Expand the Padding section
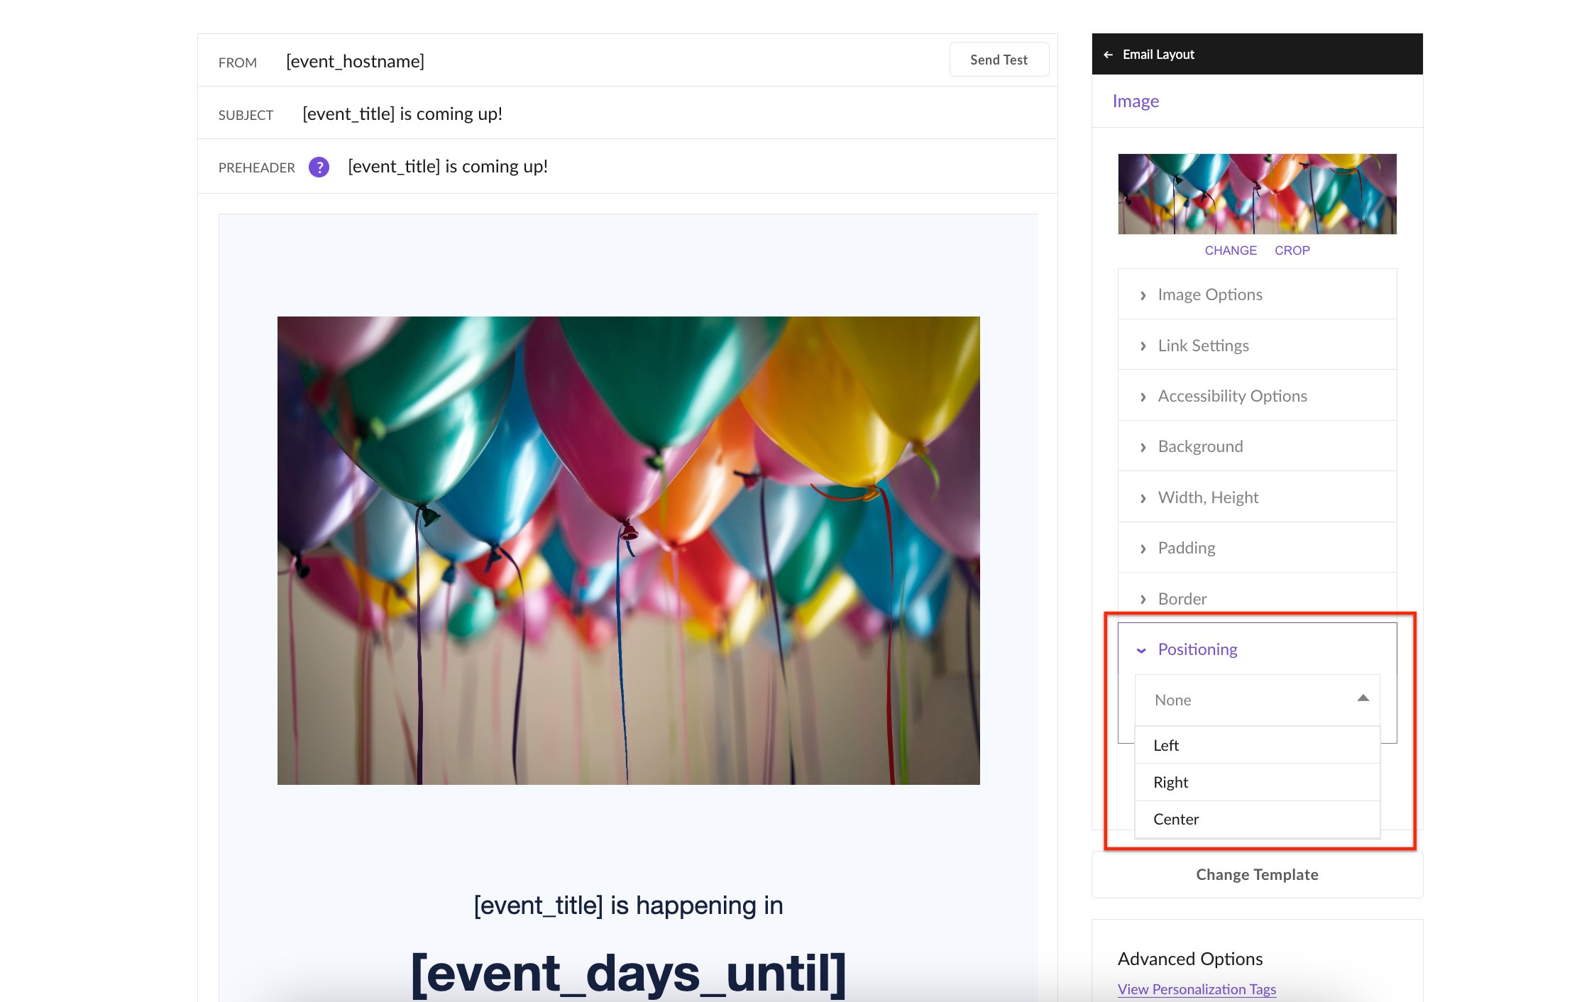This screenshot has height=1002, width=1594. point(1257,548)
